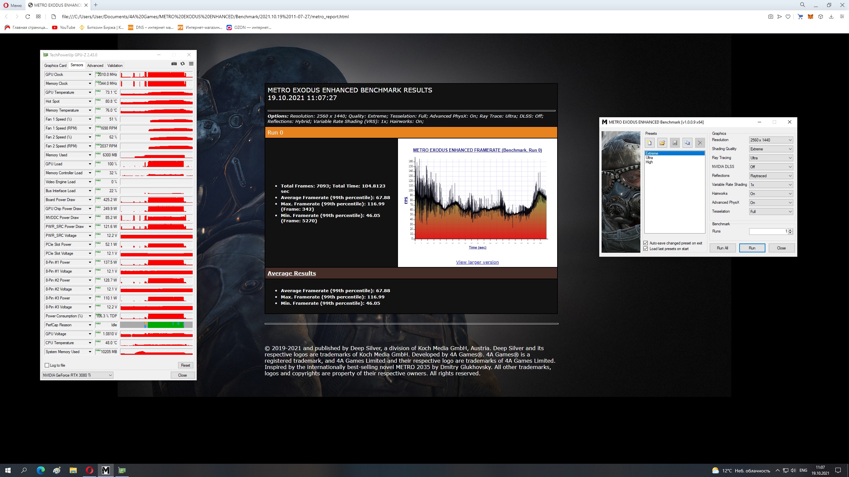Open the NVIDIA GeForce RTX 3080 Ti selector
Viewport: 849px width, 477px height.
tap(78, 375)
